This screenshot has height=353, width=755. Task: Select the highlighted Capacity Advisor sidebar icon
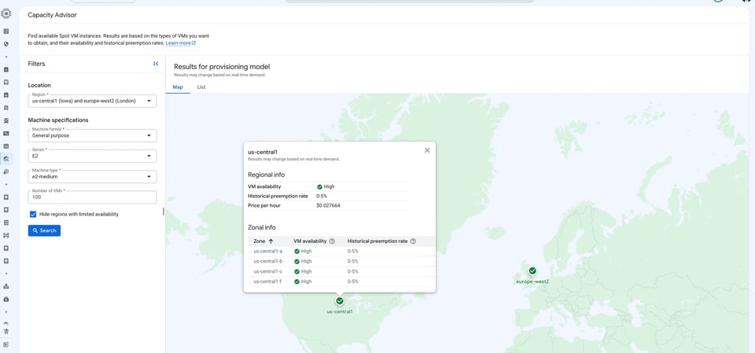click(6, 159)
